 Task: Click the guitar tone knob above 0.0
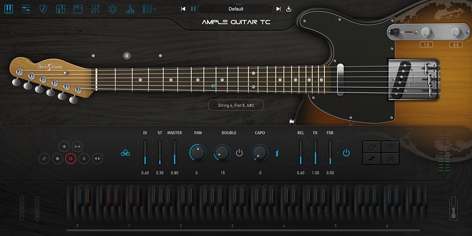click(x=455, y=32)
